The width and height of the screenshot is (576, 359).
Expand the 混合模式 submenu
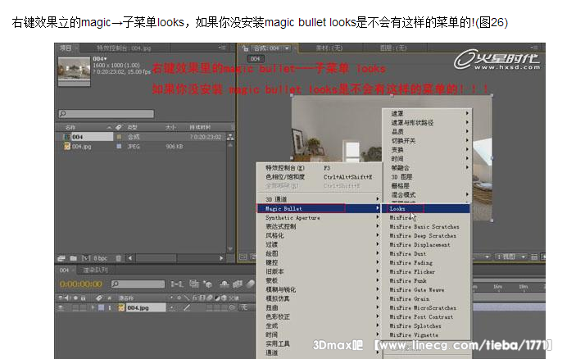tap(427, 195)
